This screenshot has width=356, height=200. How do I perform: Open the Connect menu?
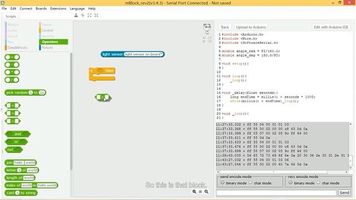tap(26, 9)
